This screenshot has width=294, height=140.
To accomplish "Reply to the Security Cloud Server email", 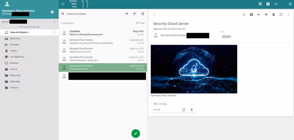I will pyautogui.click(x=259, y=14).
